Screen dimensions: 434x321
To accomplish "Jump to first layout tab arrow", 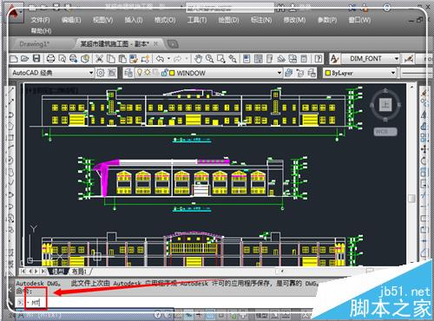I will tap(23, 272).
